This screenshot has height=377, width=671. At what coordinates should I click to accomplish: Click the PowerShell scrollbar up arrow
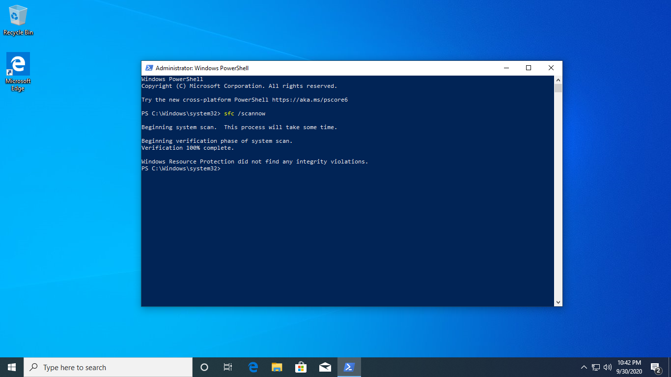coord(558,80)
